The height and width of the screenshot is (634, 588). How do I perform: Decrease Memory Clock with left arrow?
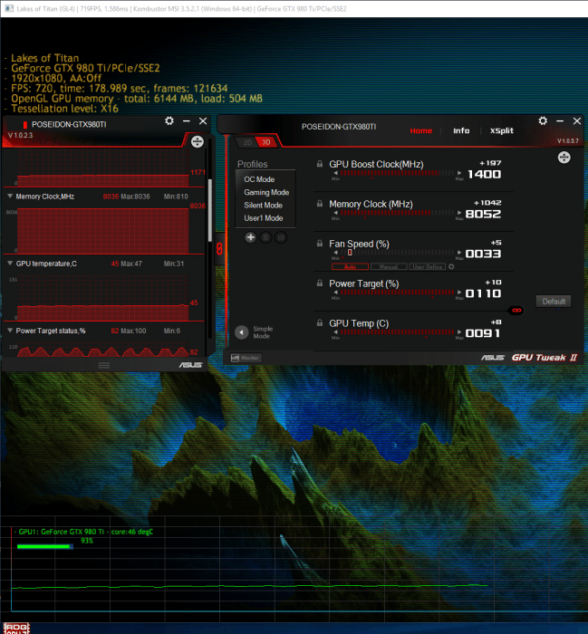(335, 213)
